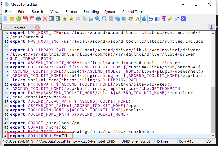Click TOOLCHAIN_HOME on line 39
Viewport: 218px width, 146px height.
tap(46, 110)
